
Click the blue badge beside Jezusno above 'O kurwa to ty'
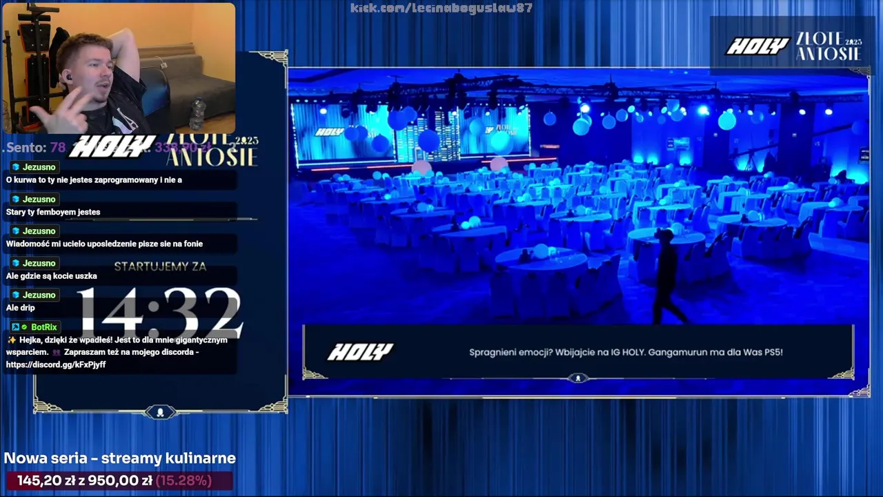point(15,168)
